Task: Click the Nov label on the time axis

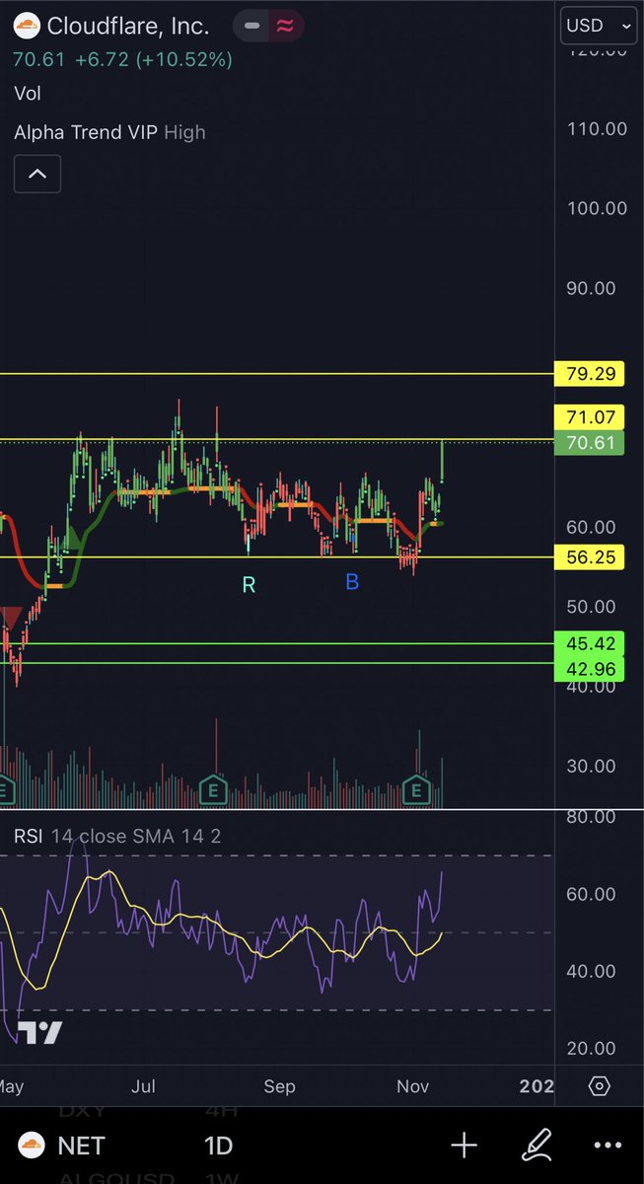Action: 412,1086
